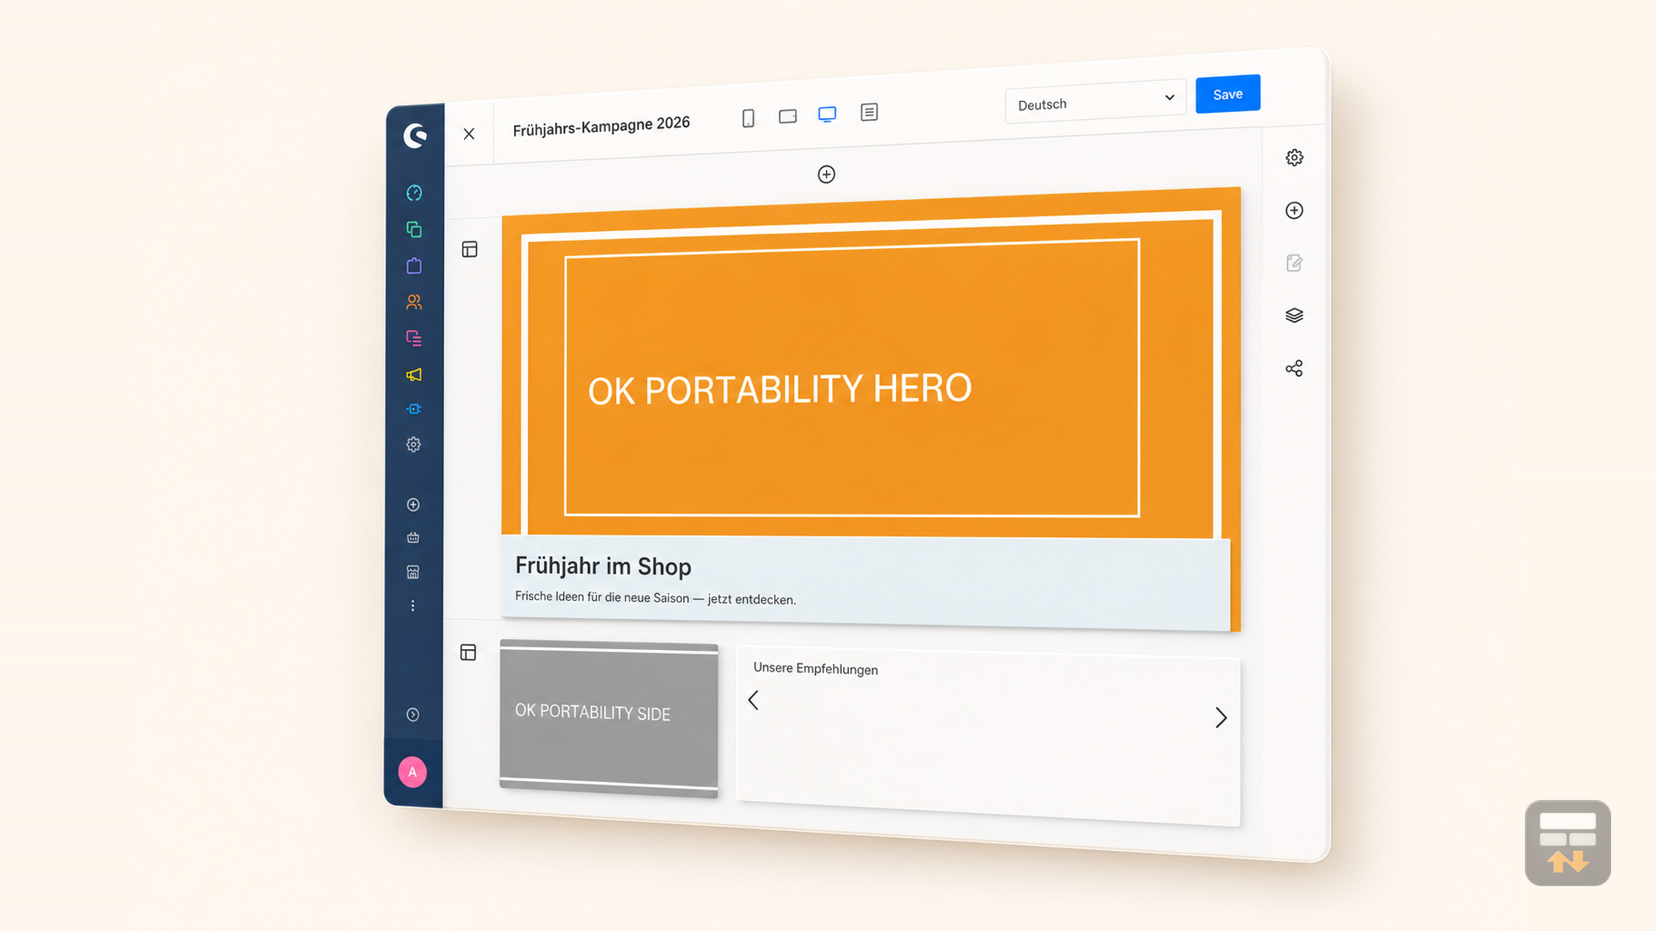Expand the sidebar with bottom arrow

tap(413, 715)
